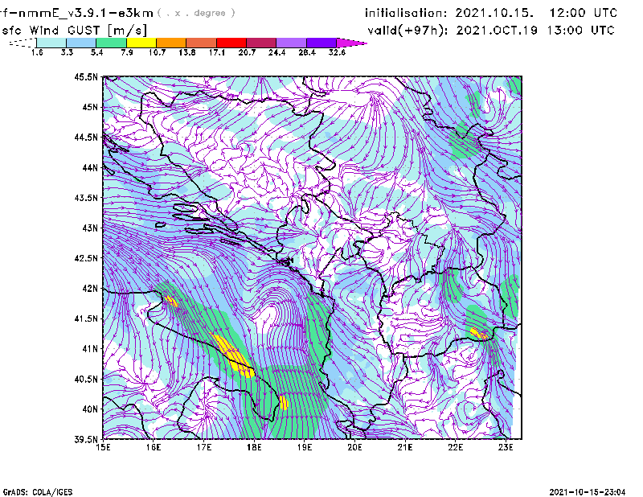Click the yellow 7.9–10.7 legend swatch

point(141,43)
